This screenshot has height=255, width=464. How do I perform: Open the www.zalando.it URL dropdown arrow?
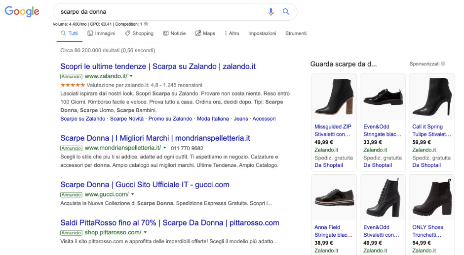131,76
